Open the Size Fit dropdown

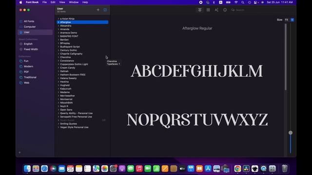click(x=292, y=19)
